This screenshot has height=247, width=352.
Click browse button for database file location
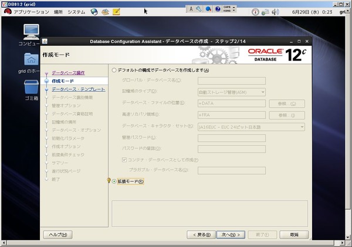287,103
